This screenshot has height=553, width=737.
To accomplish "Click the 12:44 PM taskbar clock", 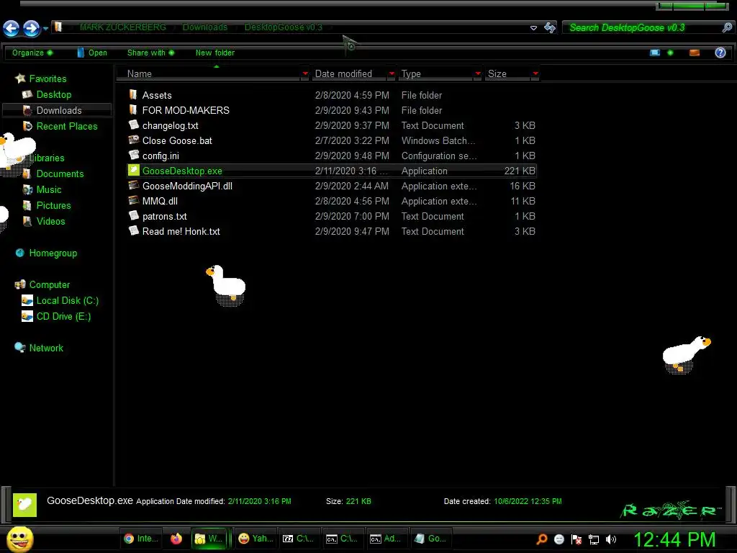I will pyautogui.click(x=674, y=539).
